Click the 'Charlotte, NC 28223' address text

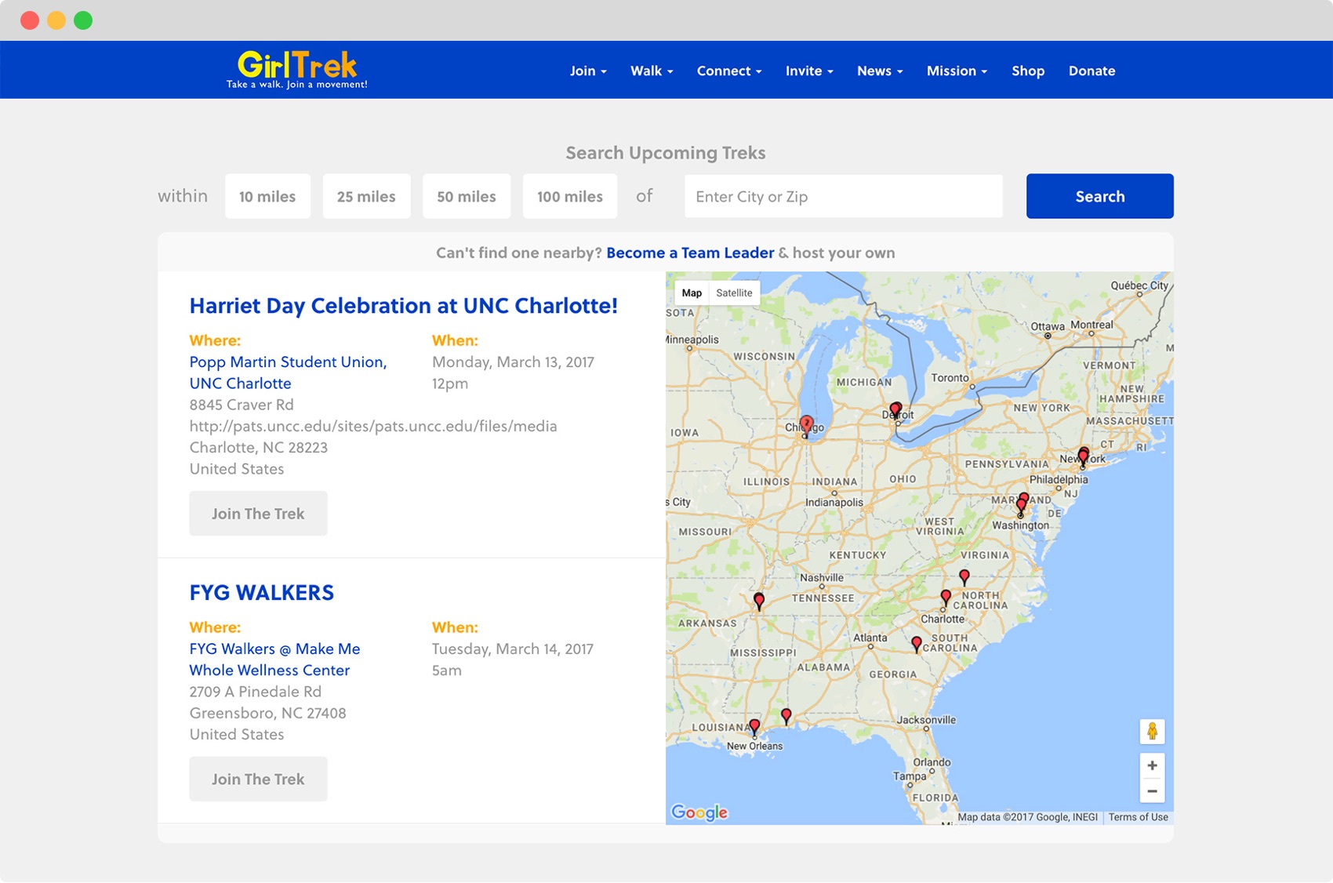[x=259, y=448]
